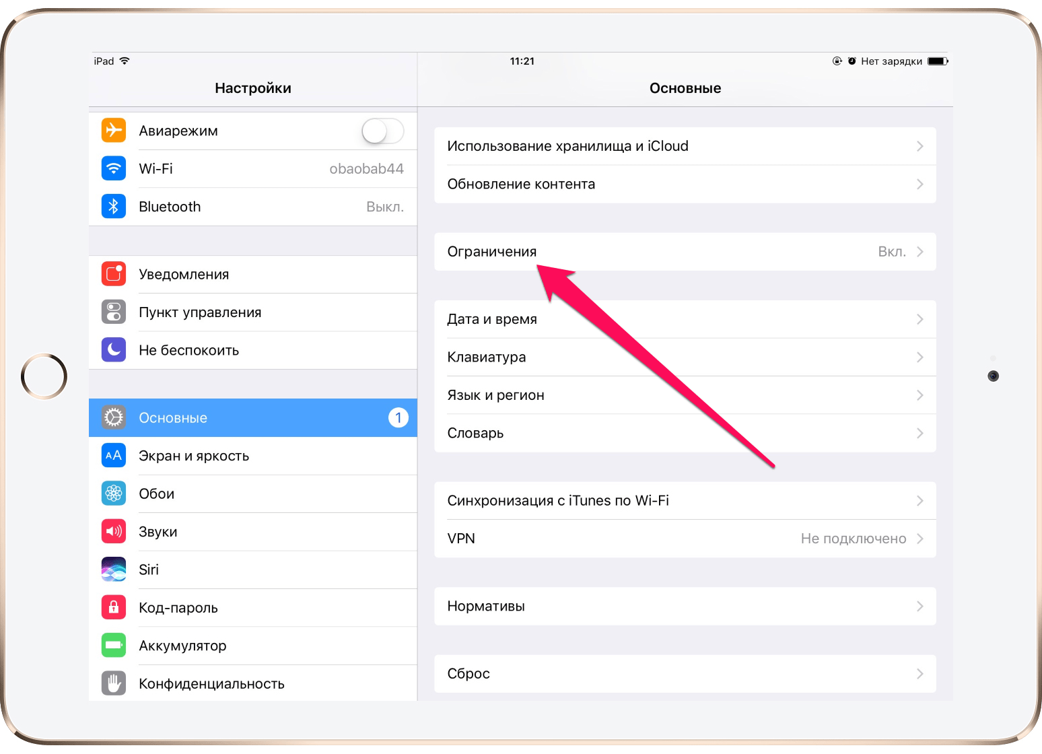Image resolution: width=1042 pixels, height=754 pixels.
Task: Tap chevron next to Ограничения Вкл.
Action: (x=920, y=252)
